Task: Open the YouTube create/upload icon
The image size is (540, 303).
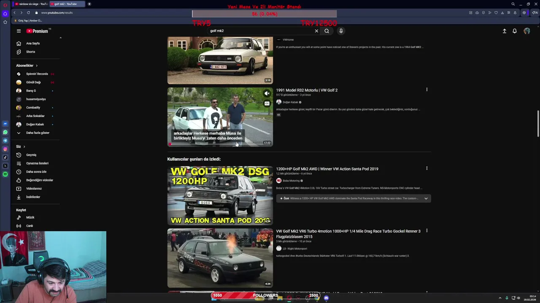Action: click(x=504, y=31)
